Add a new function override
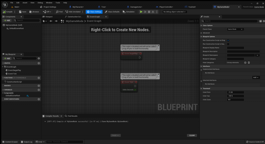 click(x=39, y=78)
